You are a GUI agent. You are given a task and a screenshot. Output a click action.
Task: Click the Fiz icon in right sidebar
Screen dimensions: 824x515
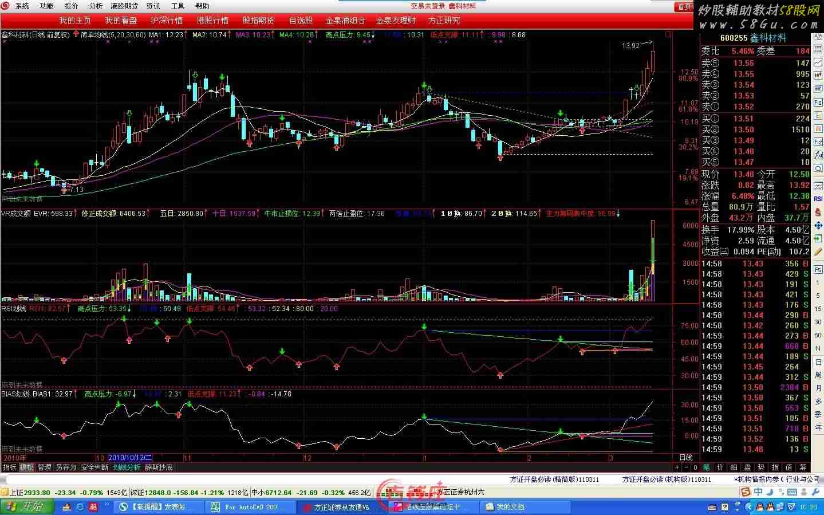pyautogui.click(x=818, y=142)
